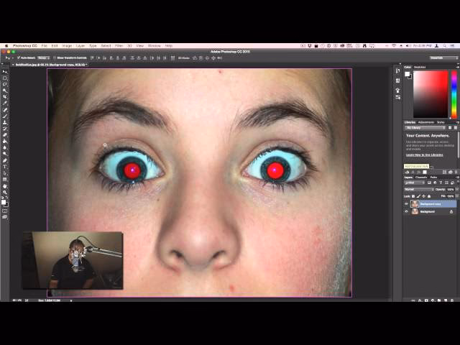The height and width of the screenshot is (345, 460).
Task: Delete layer using trash icon
Action: click(x=452, y=300)
